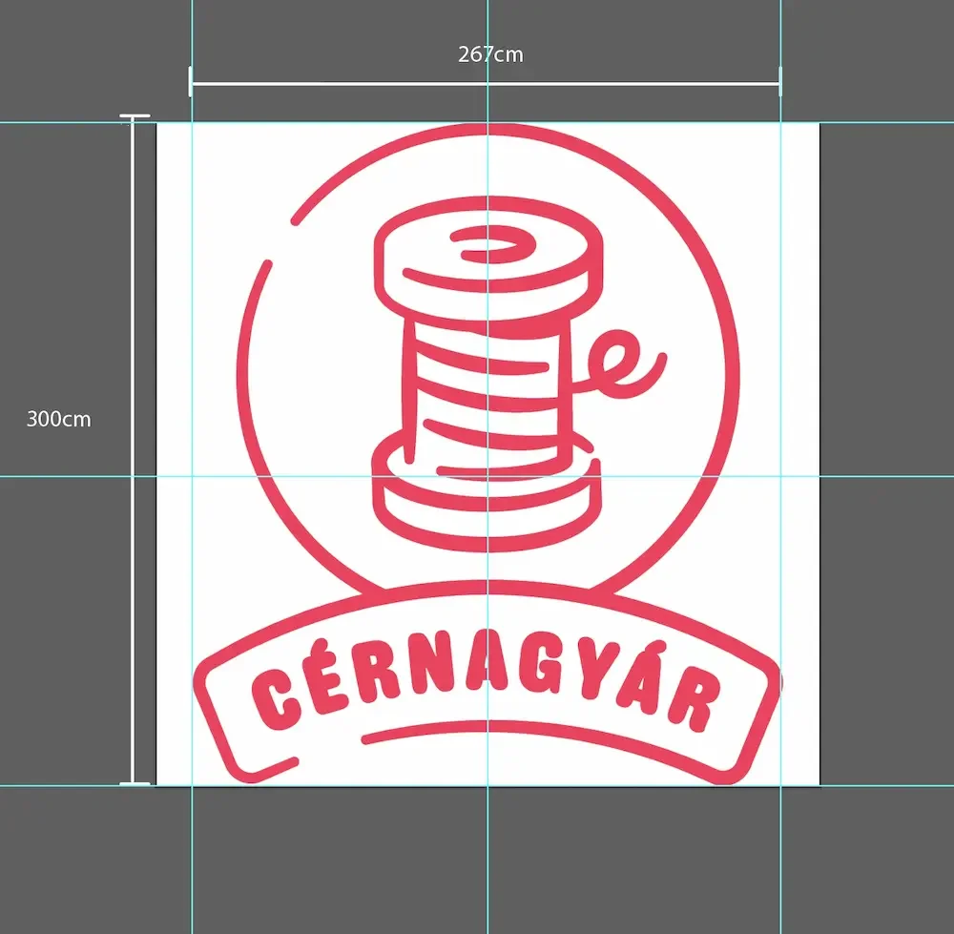954x934 pixels.
Task: Click the vertical height measurement line
Action: 135,449
